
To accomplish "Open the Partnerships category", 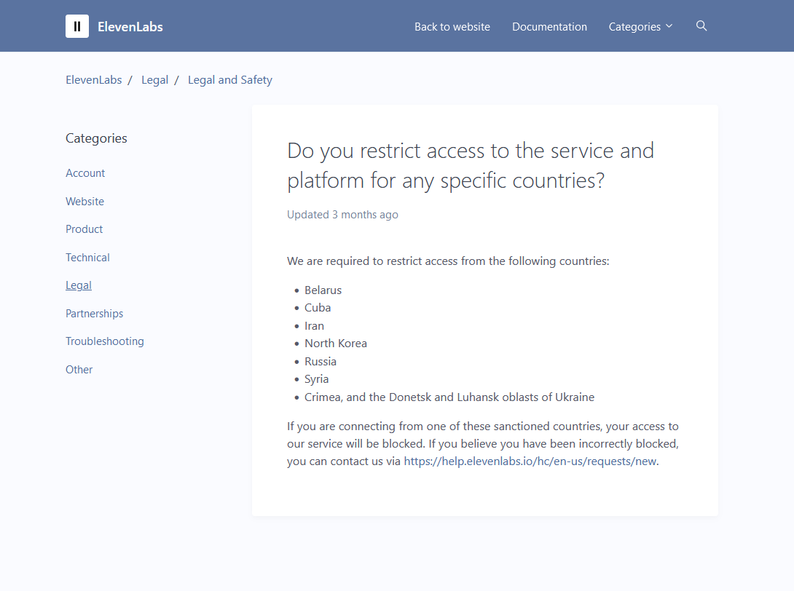I will 94,314.
